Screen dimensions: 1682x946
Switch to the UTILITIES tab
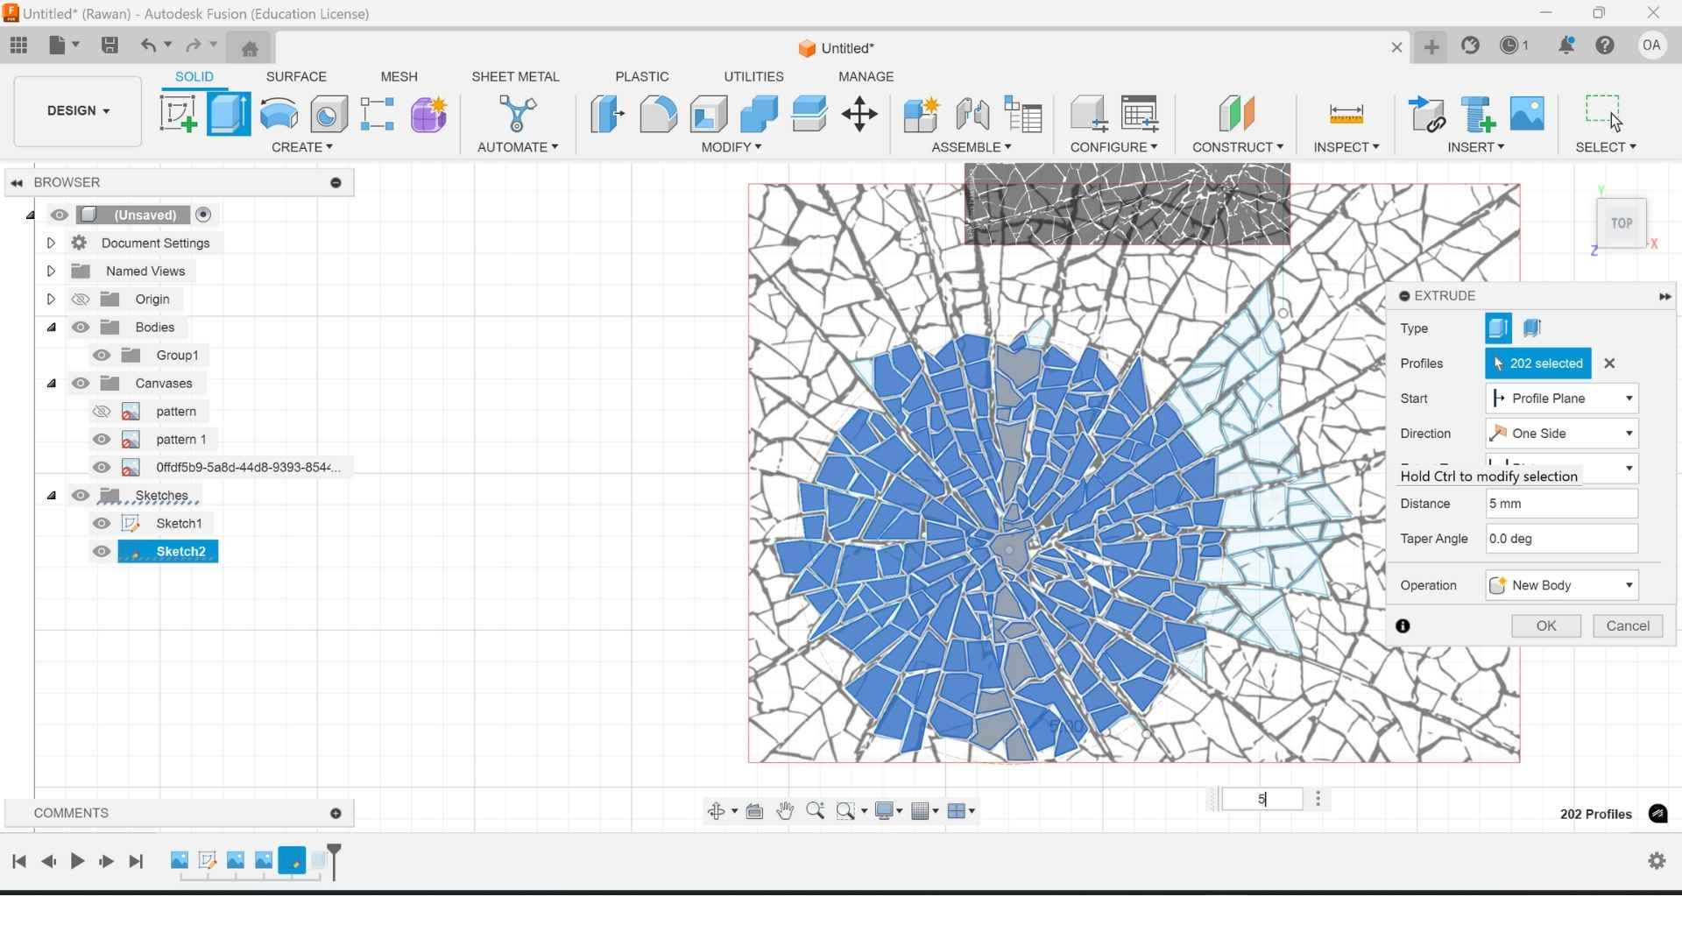[753, 77]
